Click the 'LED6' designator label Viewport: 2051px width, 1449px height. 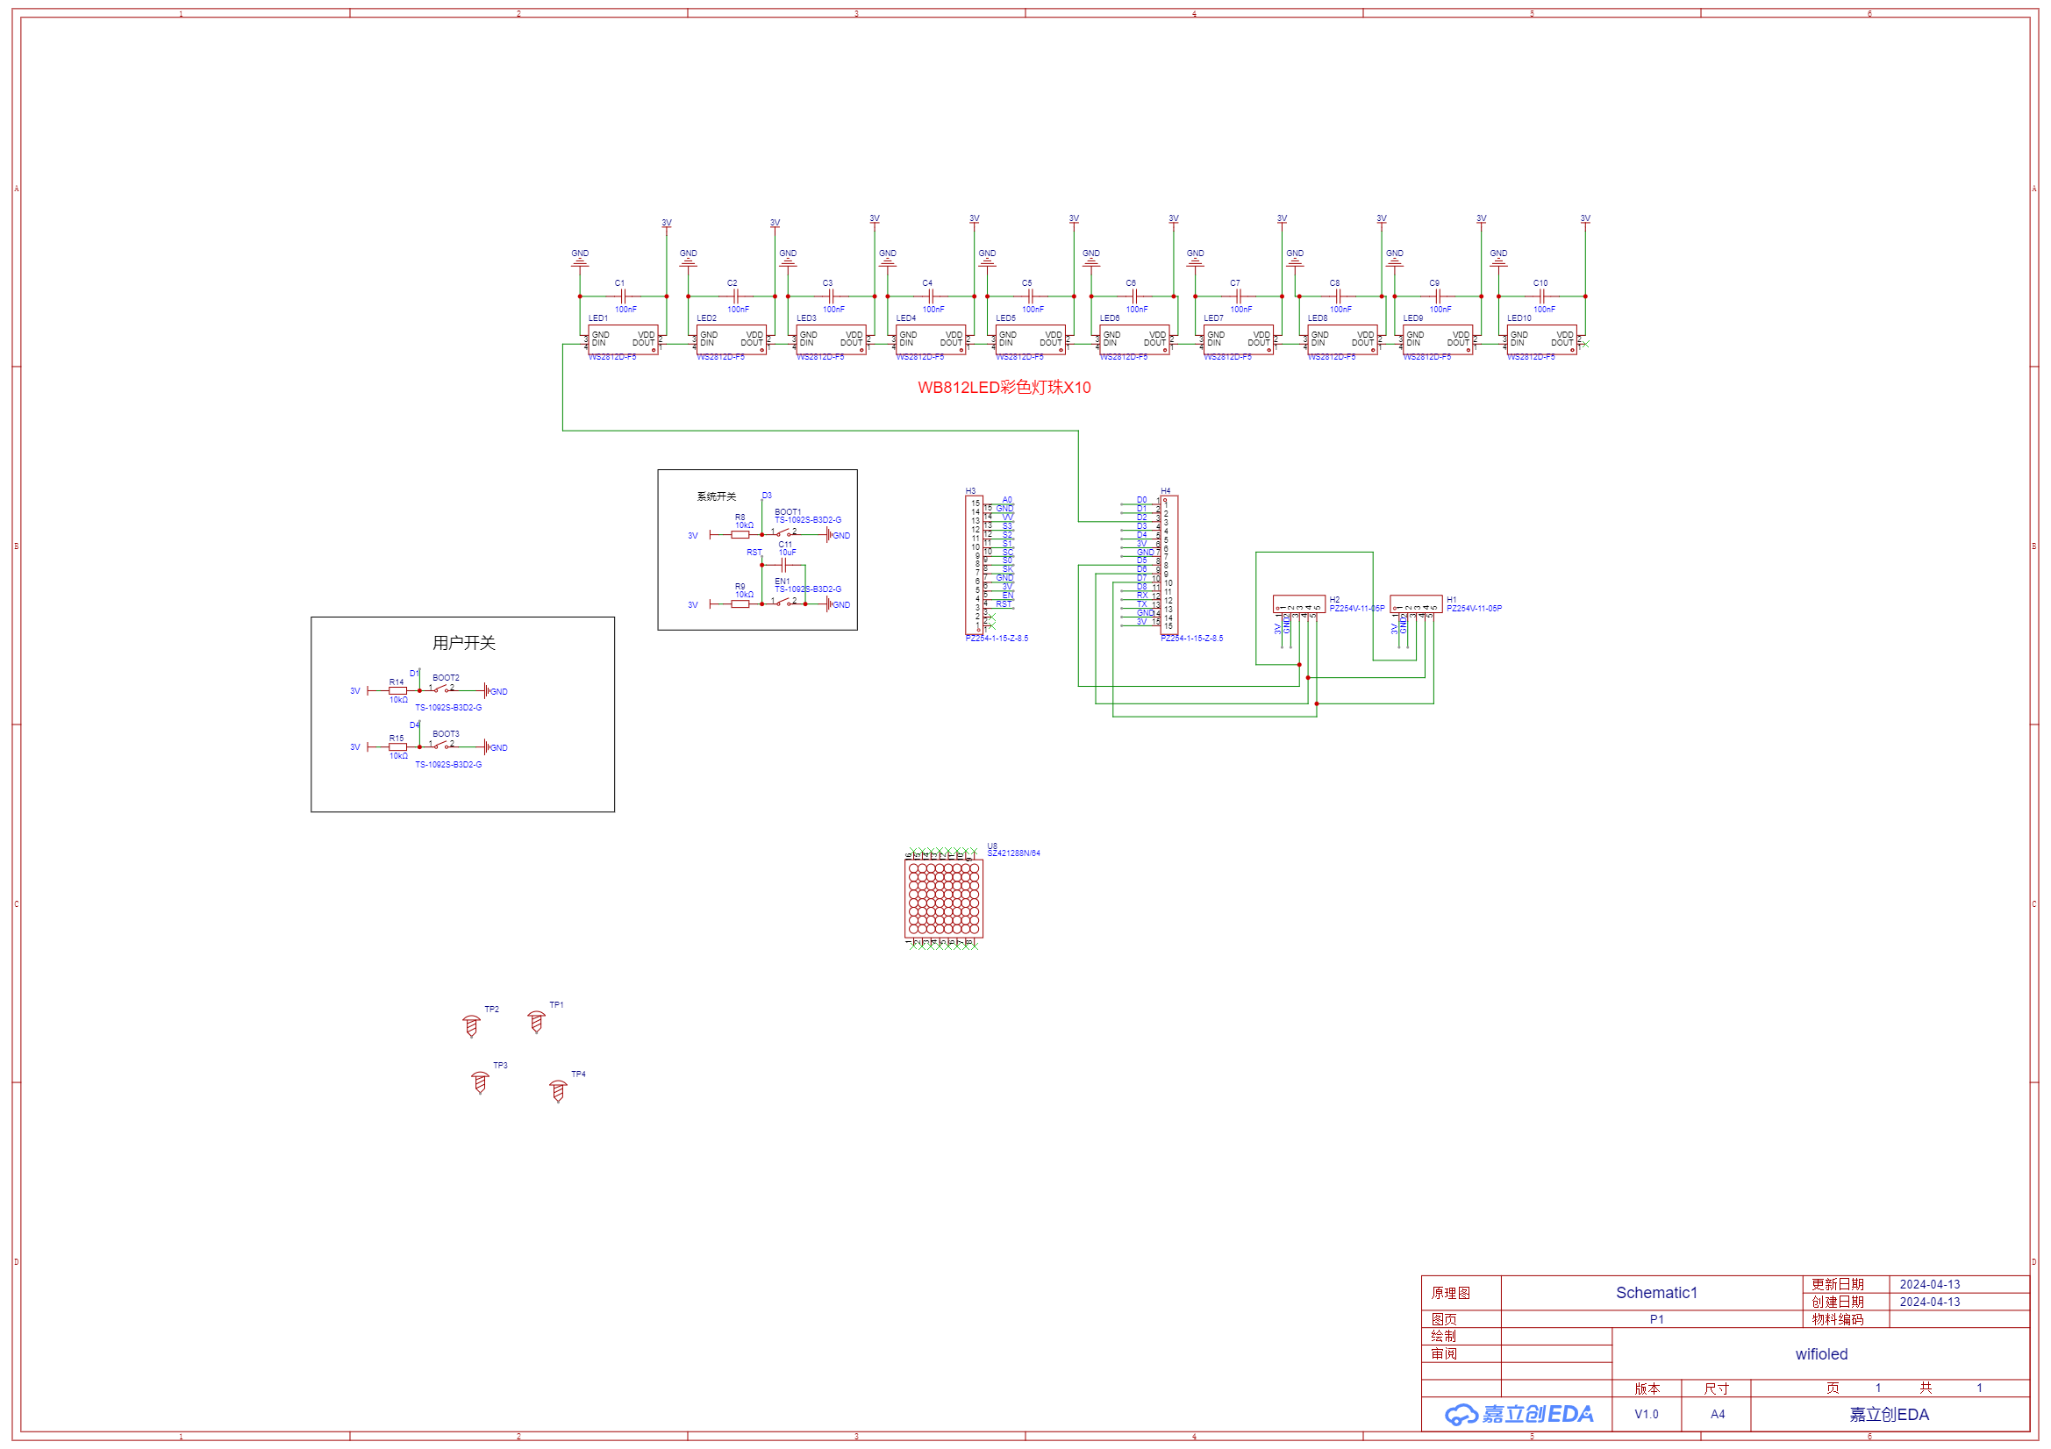point(1110,318)
